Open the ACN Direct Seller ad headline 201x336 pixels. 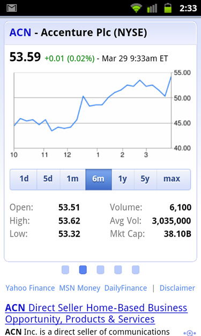96,313
